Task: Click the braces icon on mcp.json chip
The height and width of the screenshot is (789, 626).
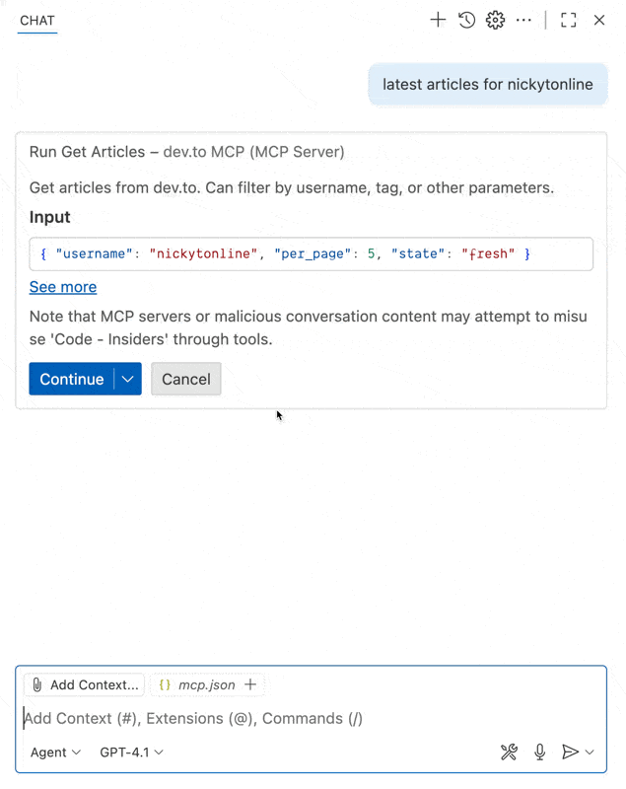Action: pos(166,684)
